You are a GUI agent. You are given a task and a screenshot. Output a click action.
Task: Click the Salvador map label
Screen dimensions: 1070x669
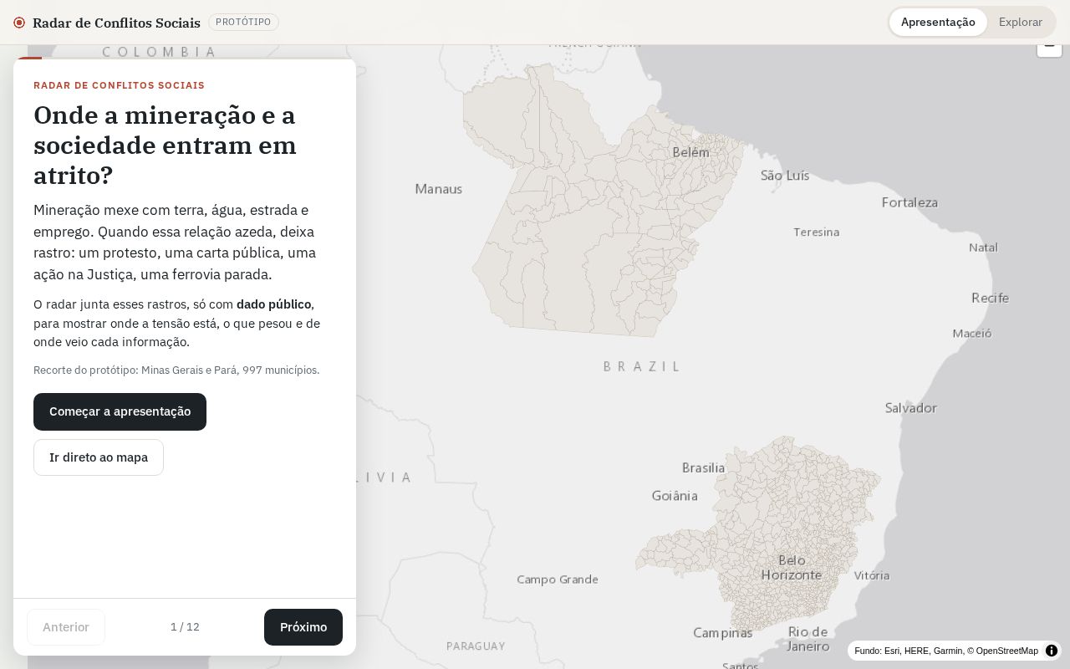[x=910, y=408]
